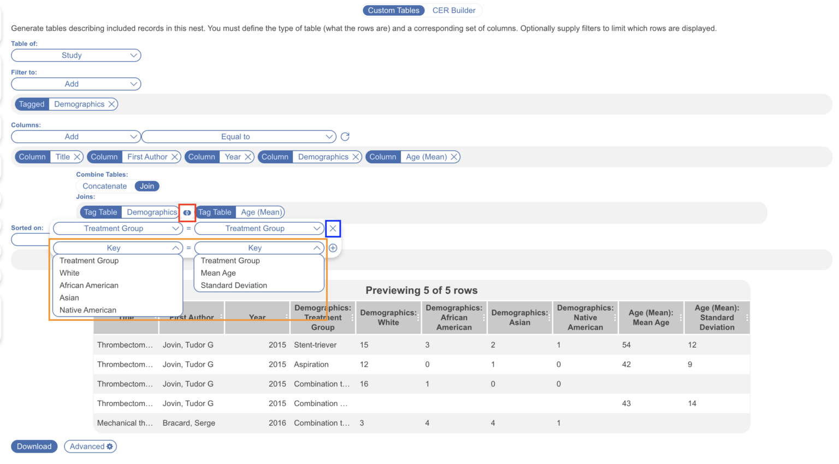The height and width of the screenshot is (464, 839).
Task: Select the Join combine mode
Action: point(146,186)
